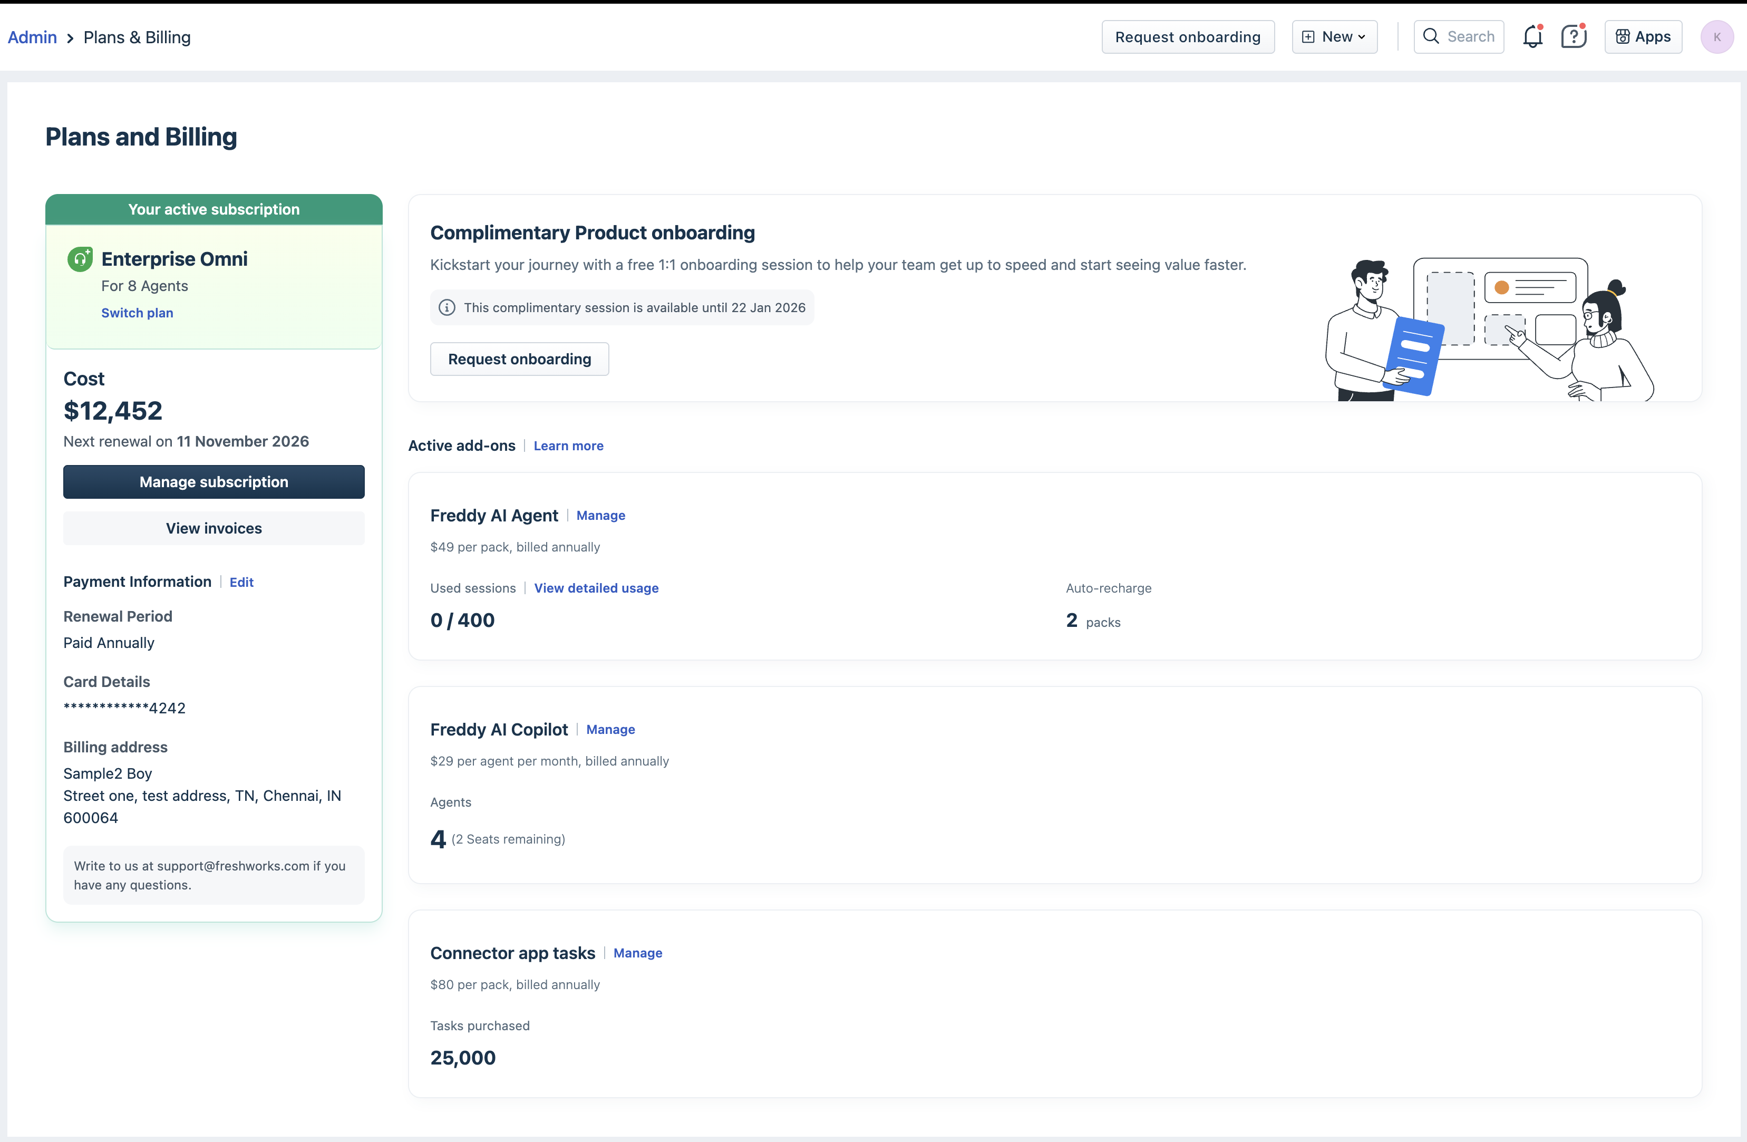
Task: Open the notifications bell icon
Action: point(1532,37)
